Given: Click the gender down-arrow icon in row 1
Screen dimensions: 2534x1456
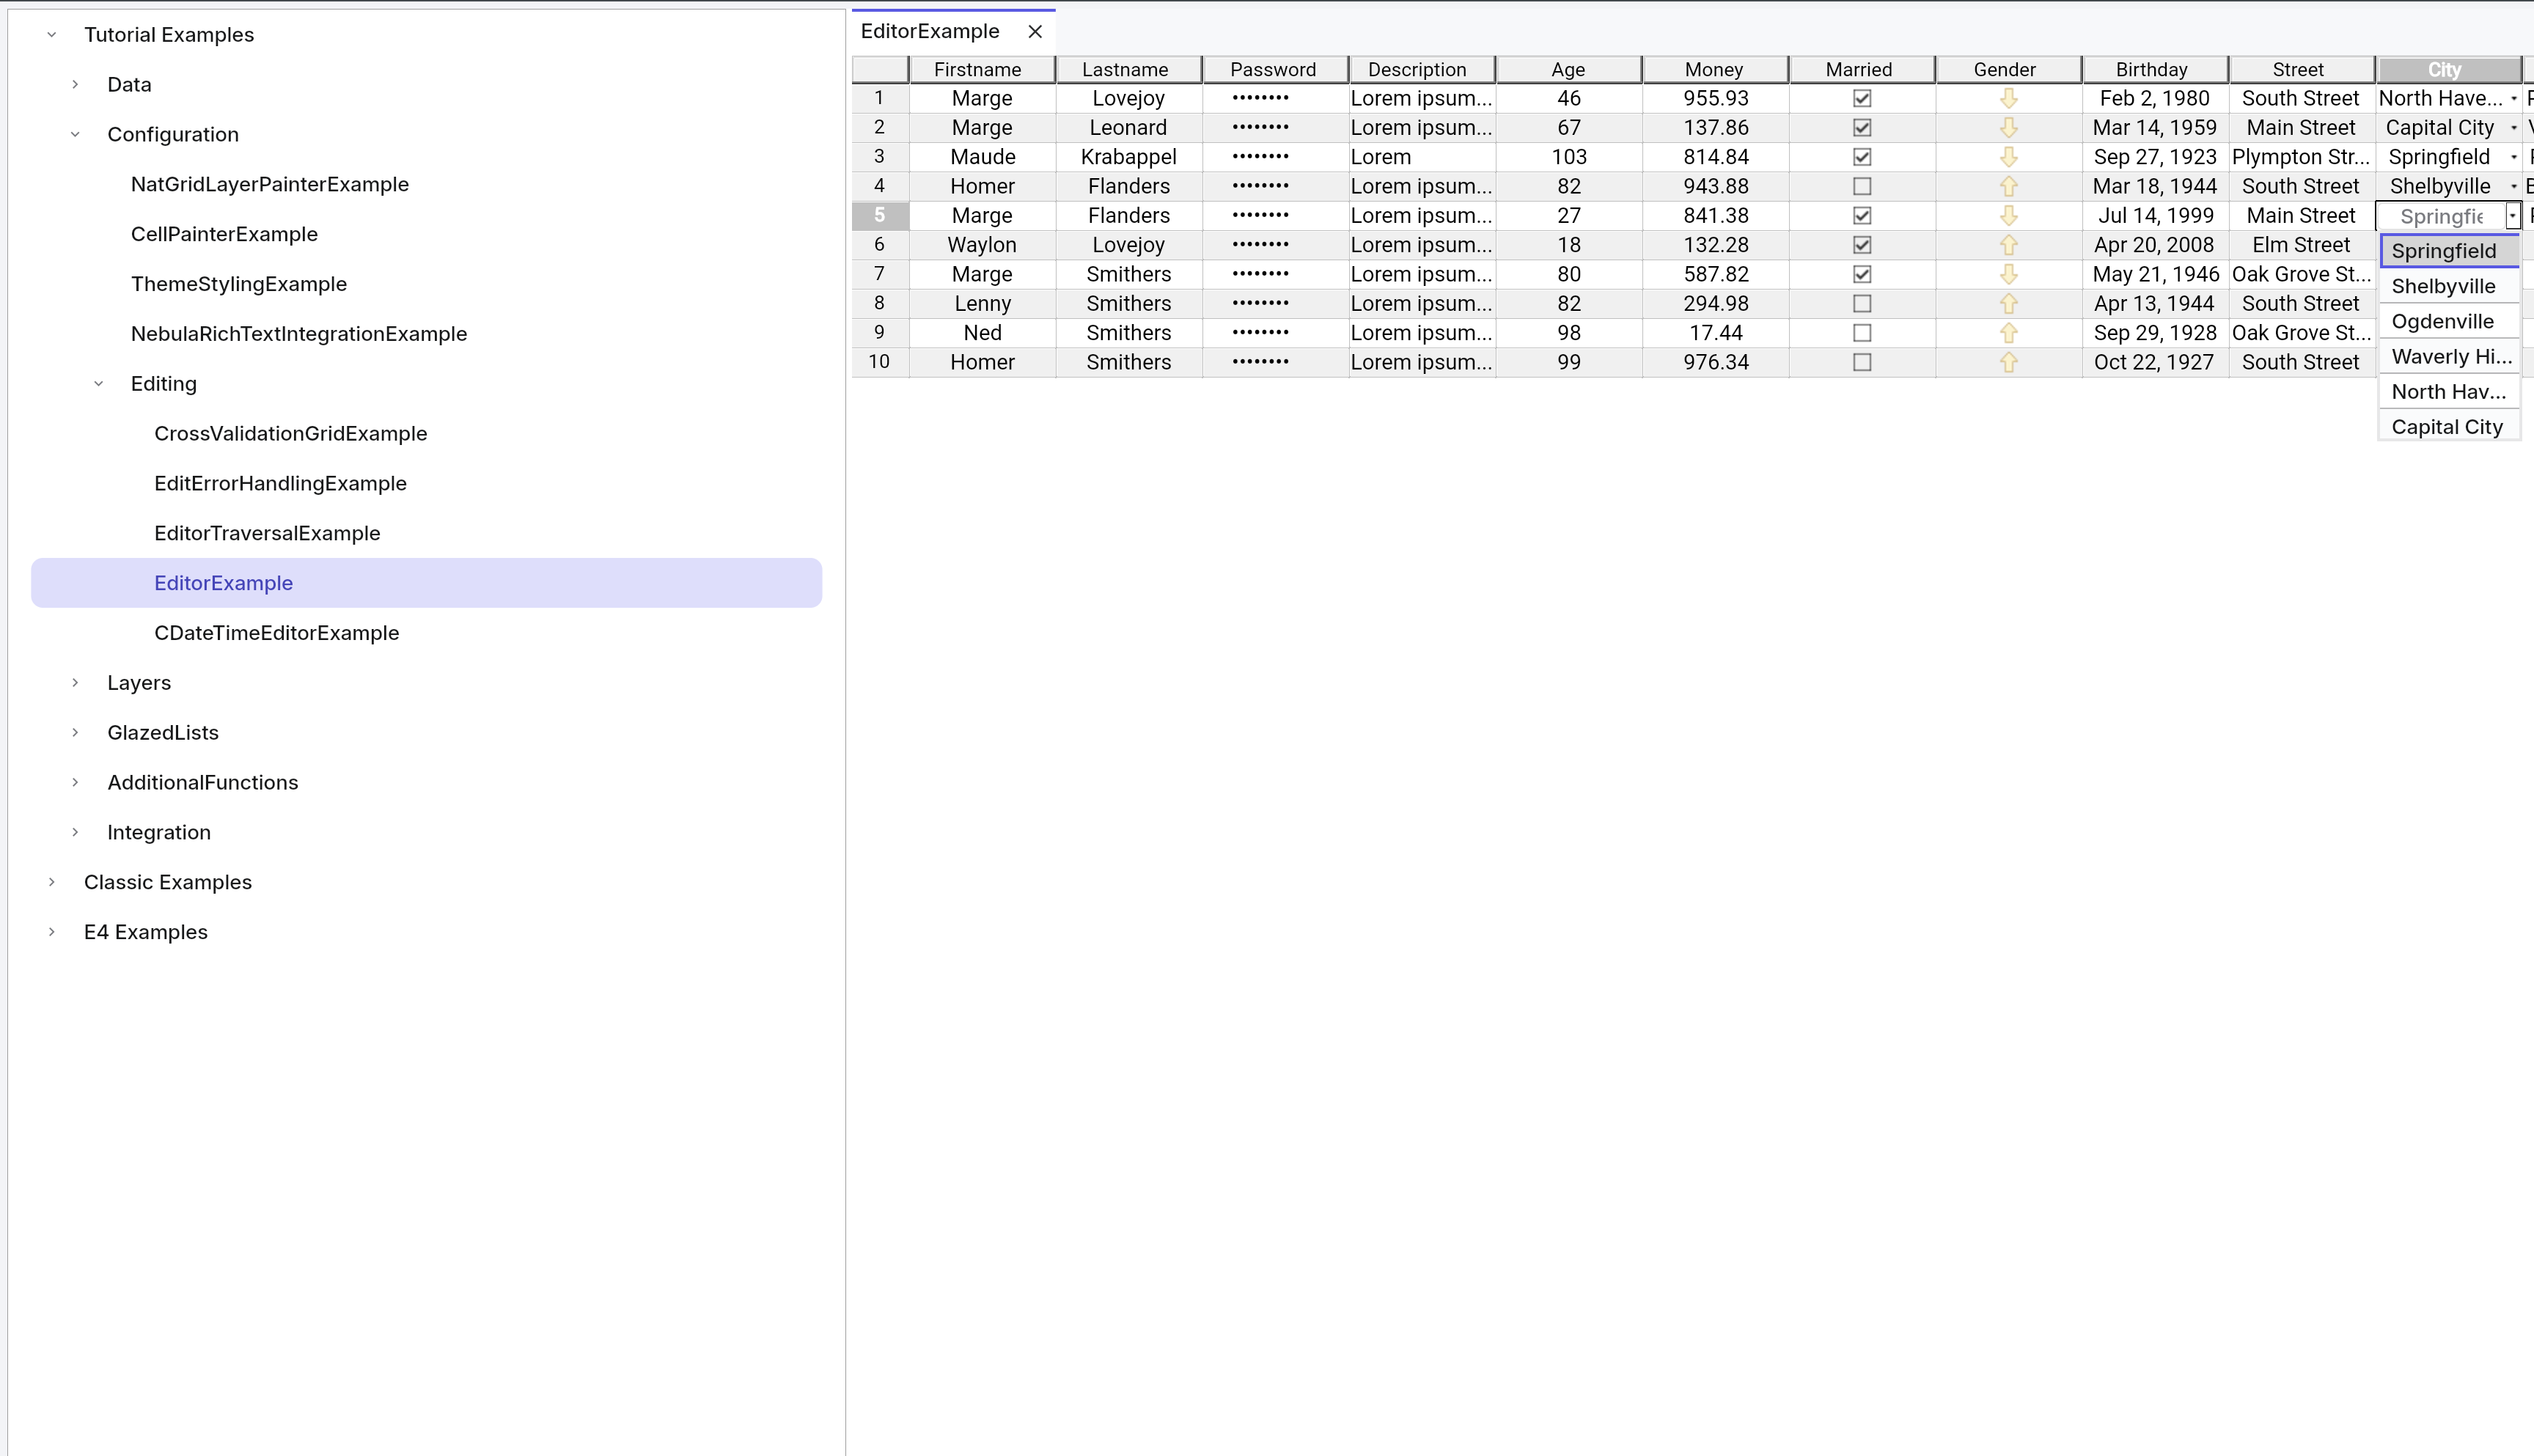Looking at the screenshot, I should [2008, 98].
